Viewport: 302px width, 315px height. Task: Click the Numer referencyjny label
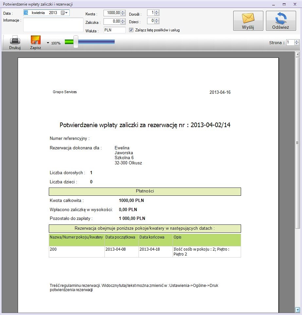69,139
